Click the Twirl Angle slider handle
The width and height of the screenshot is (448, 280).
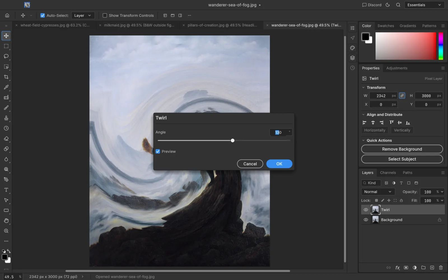232,141
